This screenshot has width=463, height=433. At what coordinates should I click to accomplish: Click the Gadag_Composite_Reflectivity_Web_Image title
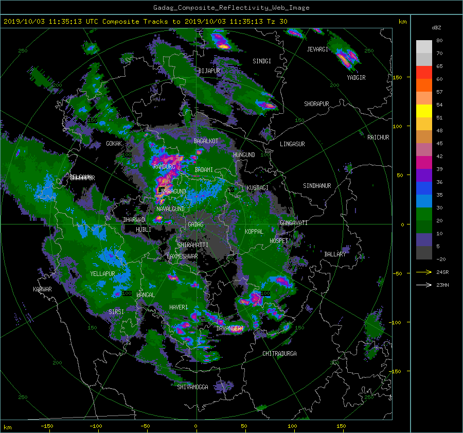coord(231,8)
